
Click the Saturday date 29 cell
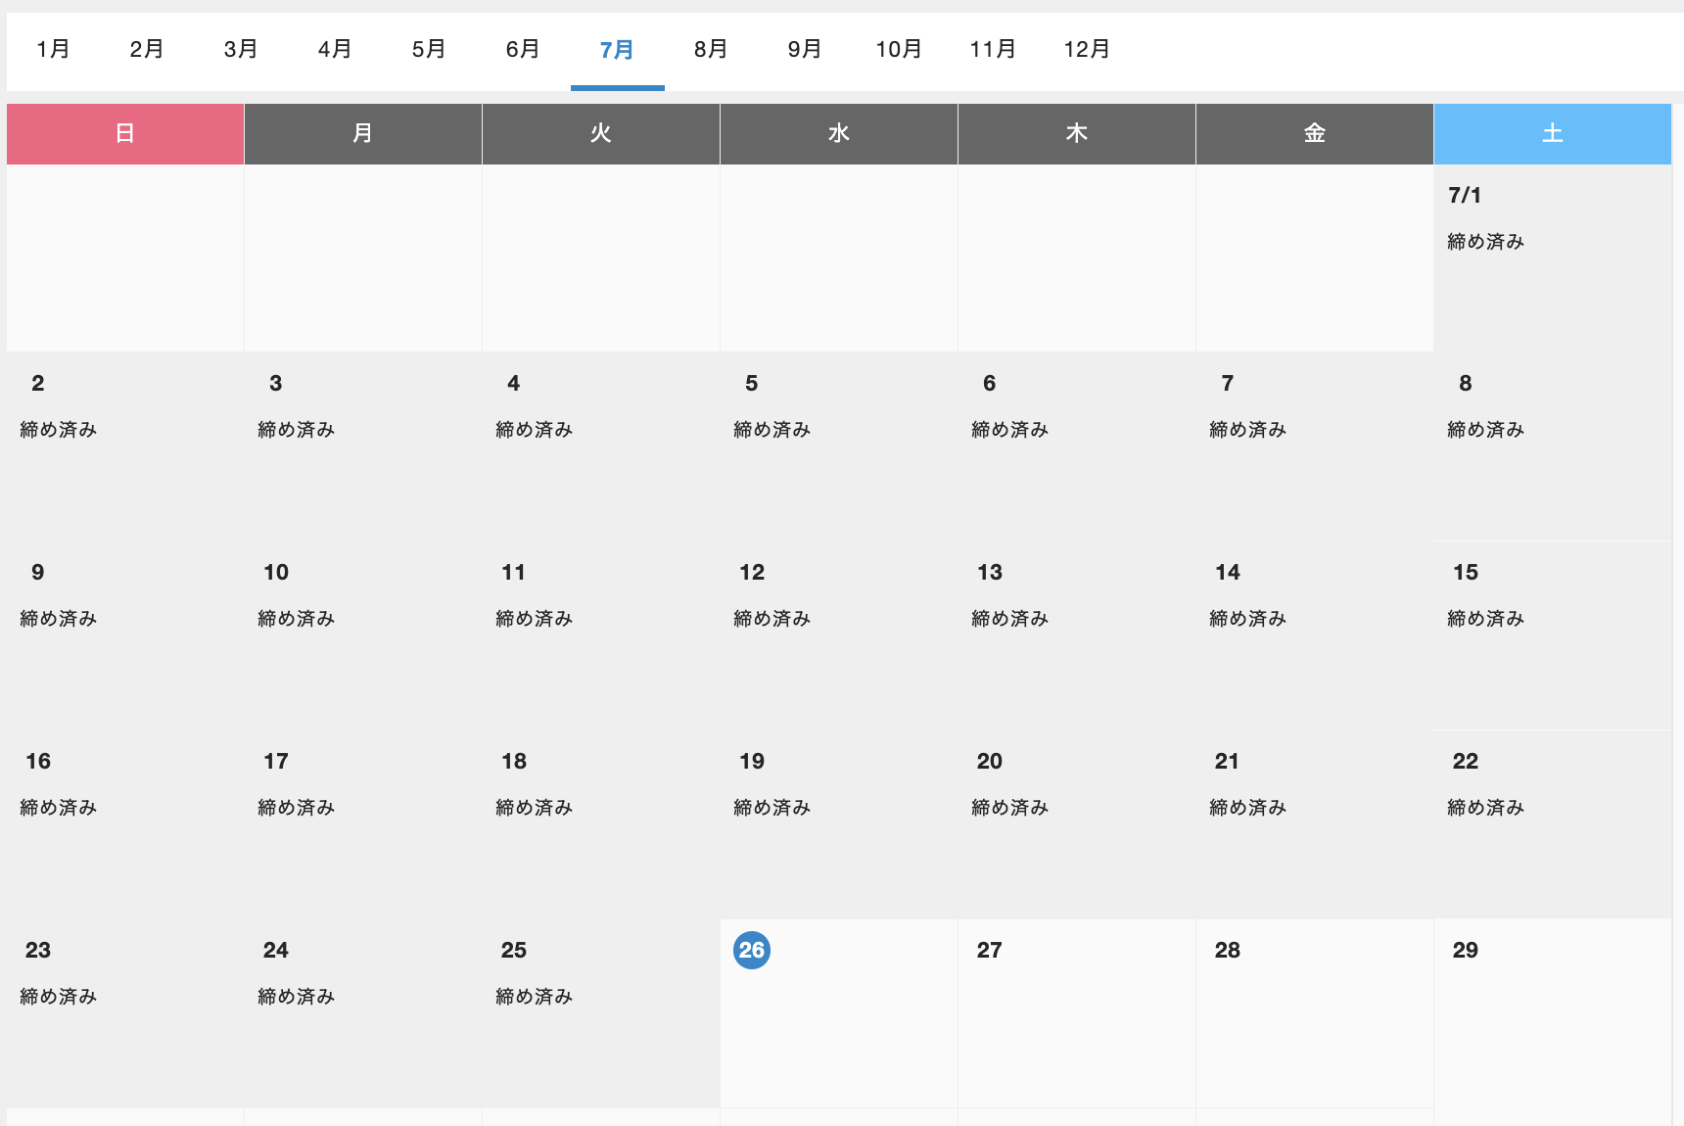point(1552,1012)
